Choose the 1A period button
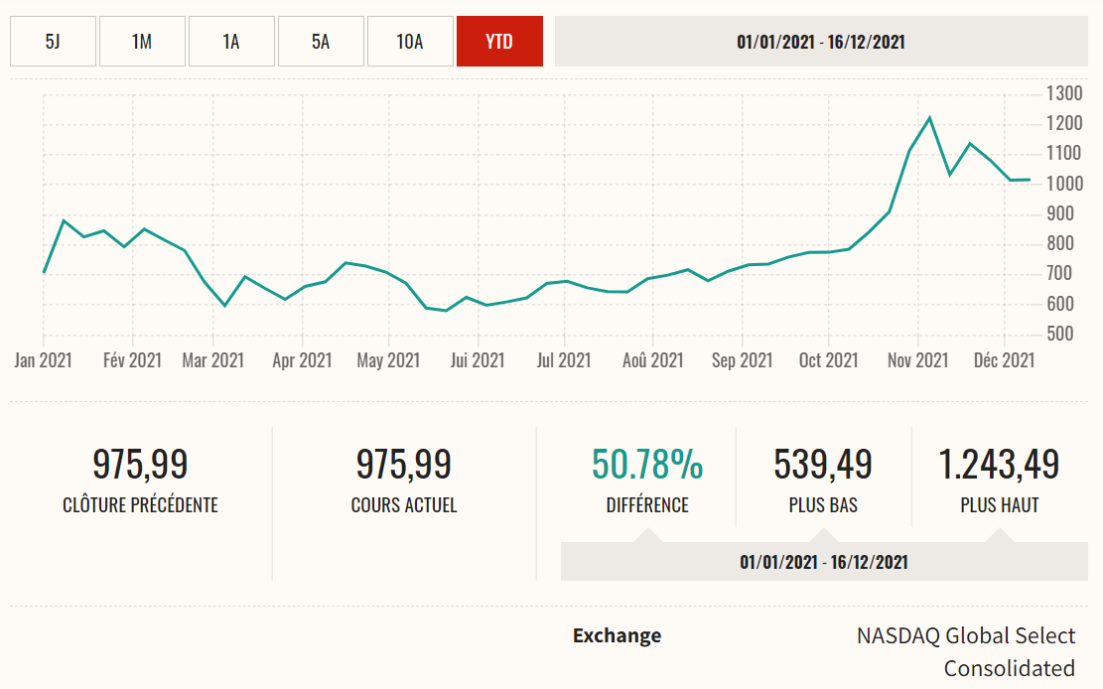The height and width of the screenshot is (689, 1103). point(231,42)
